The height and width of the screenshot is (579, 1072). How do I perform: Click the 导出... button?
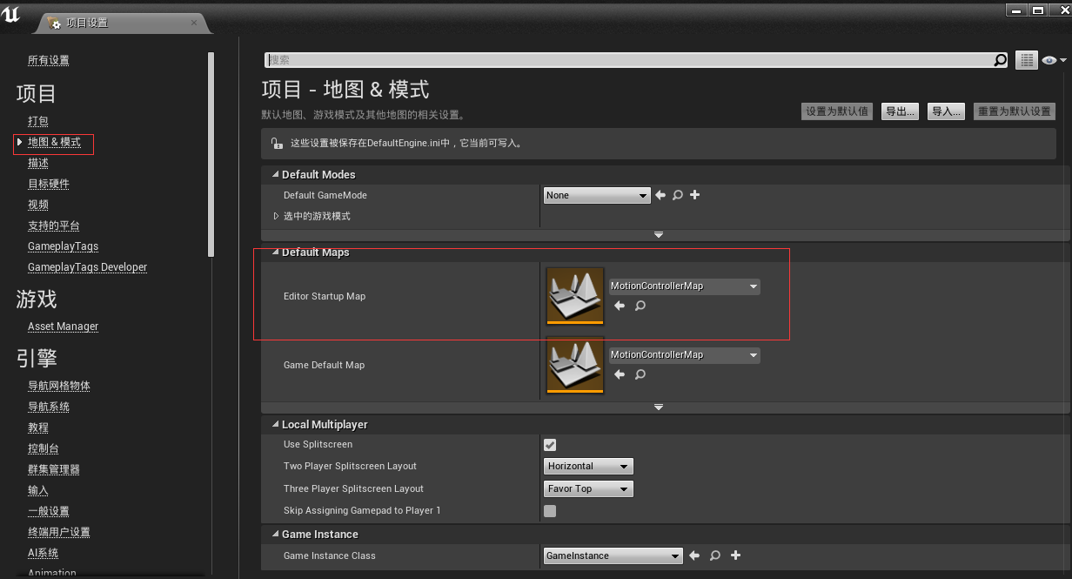900,111
